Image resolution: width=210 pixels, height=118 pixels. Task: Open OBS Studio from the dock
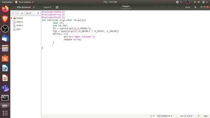(5, 29)
